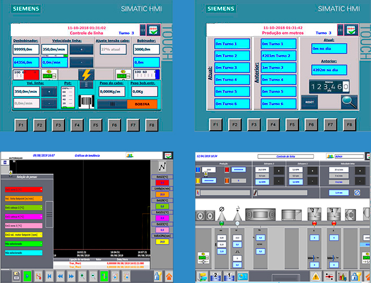Start the trend with green play button
Screen dimensions: 371x283
(27, 276)
